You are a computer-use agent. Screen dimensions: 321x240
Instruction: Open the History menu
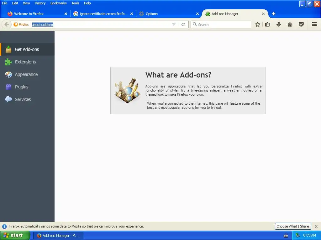click(40, 3)
